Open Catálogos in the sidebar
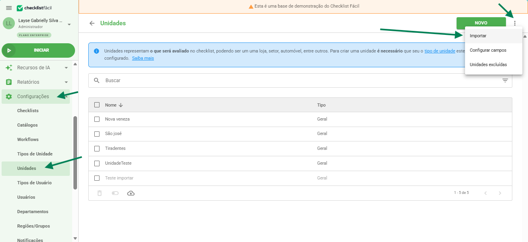This screenshot has height=242, width=528. tap(27, 125)
